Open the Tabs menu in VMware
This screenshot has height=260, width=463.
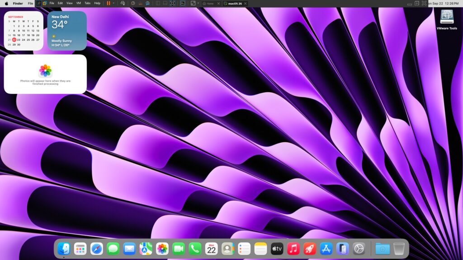(x=88, y=3)
